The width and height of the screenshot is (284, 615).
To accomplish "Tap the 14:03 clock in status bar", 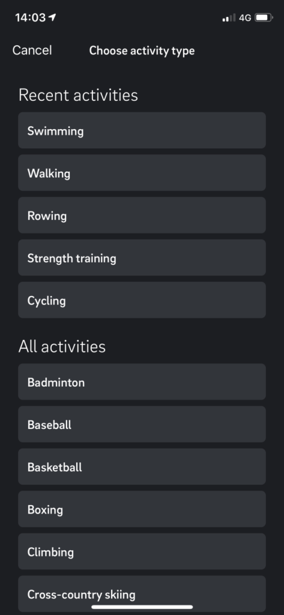I will (31, 17).
